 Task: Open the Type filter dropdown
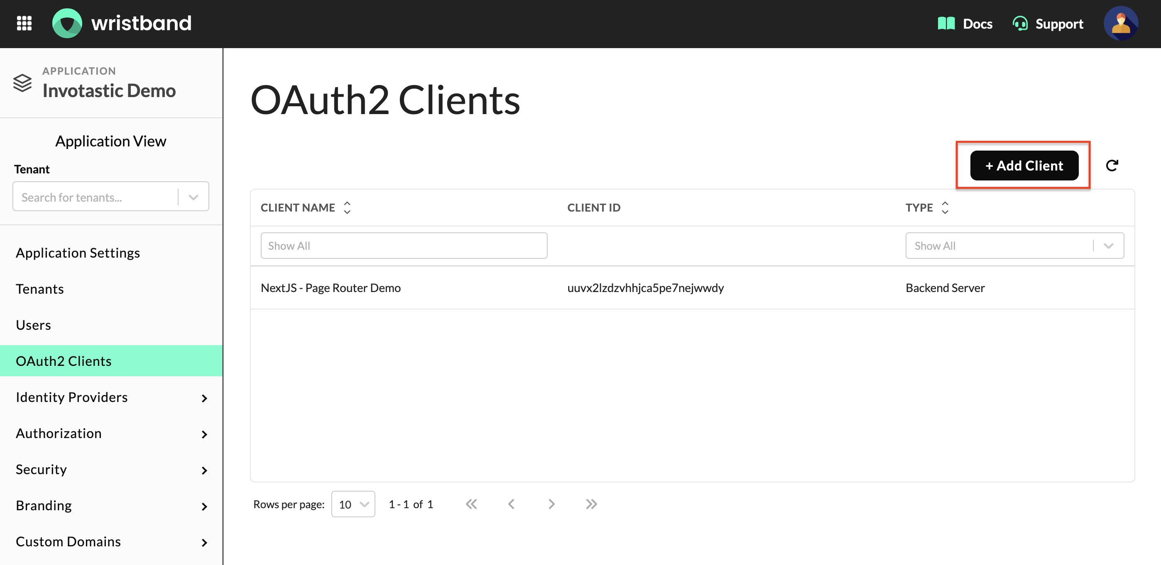tap(1014, 246)
